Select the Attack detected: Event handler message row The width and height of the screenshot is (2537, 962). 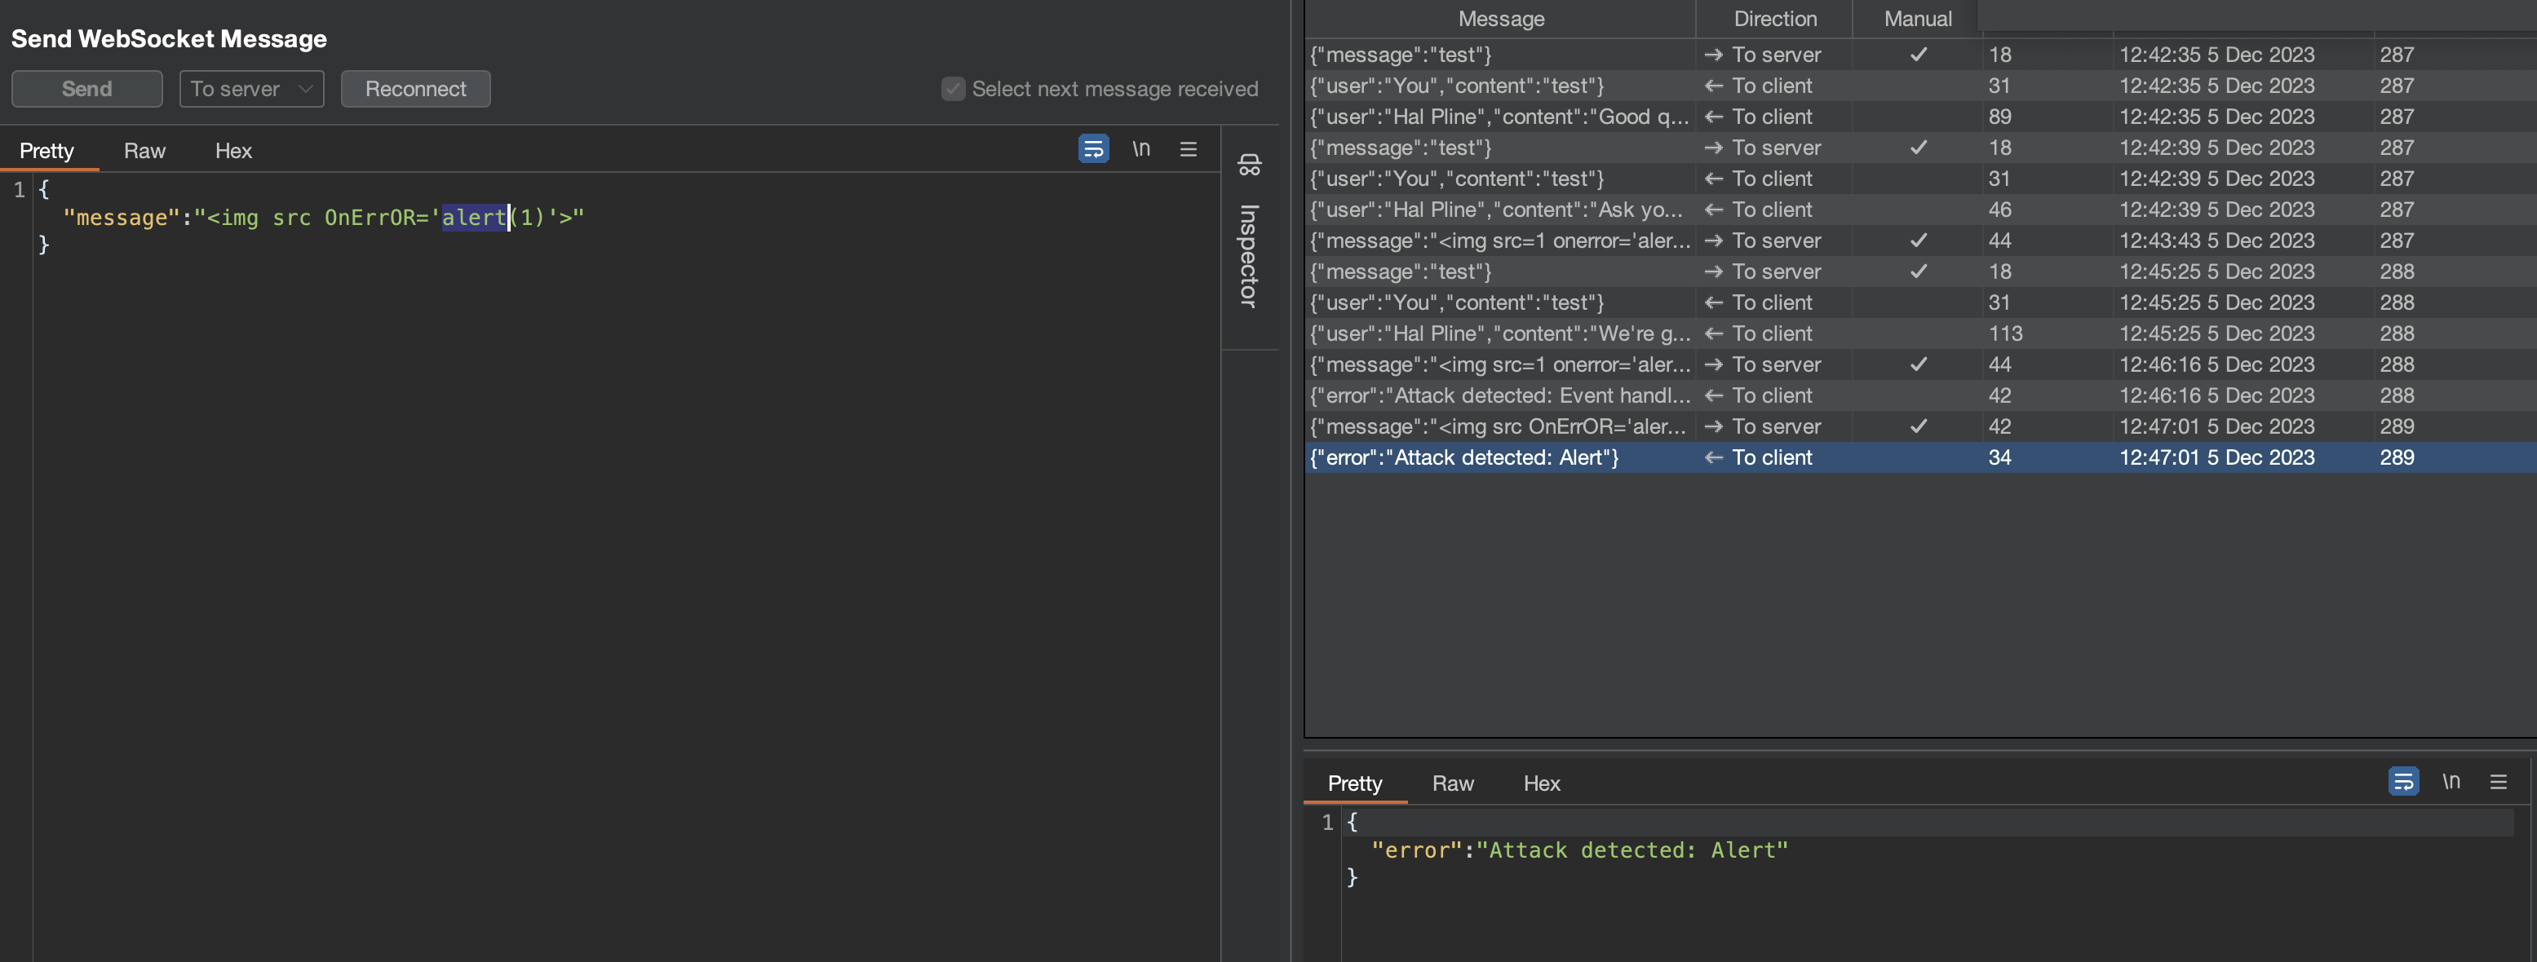(1499, 396)
